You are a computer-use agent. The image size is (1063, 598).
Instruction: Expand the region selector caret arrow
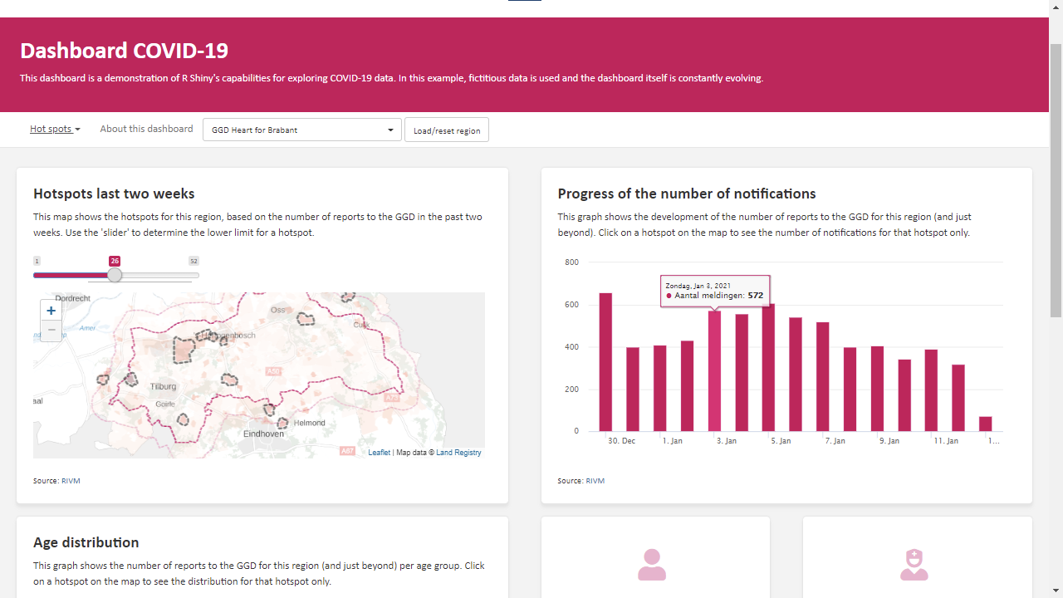pos(389,130)
